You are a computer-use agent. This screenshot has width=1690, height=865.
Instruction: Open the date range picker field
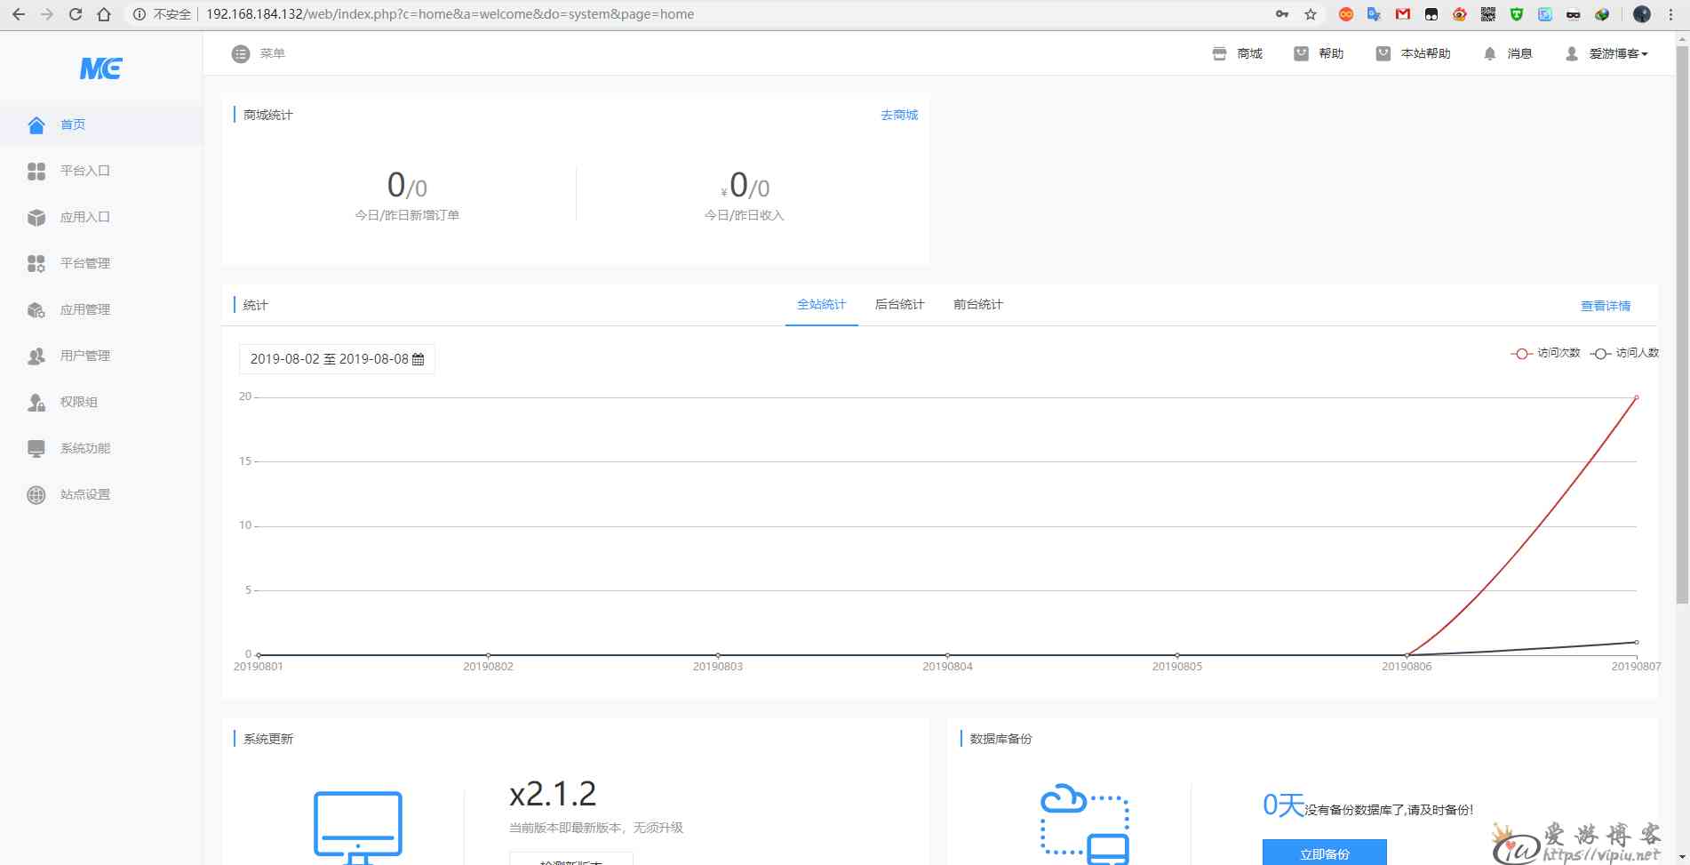point(337,359)
